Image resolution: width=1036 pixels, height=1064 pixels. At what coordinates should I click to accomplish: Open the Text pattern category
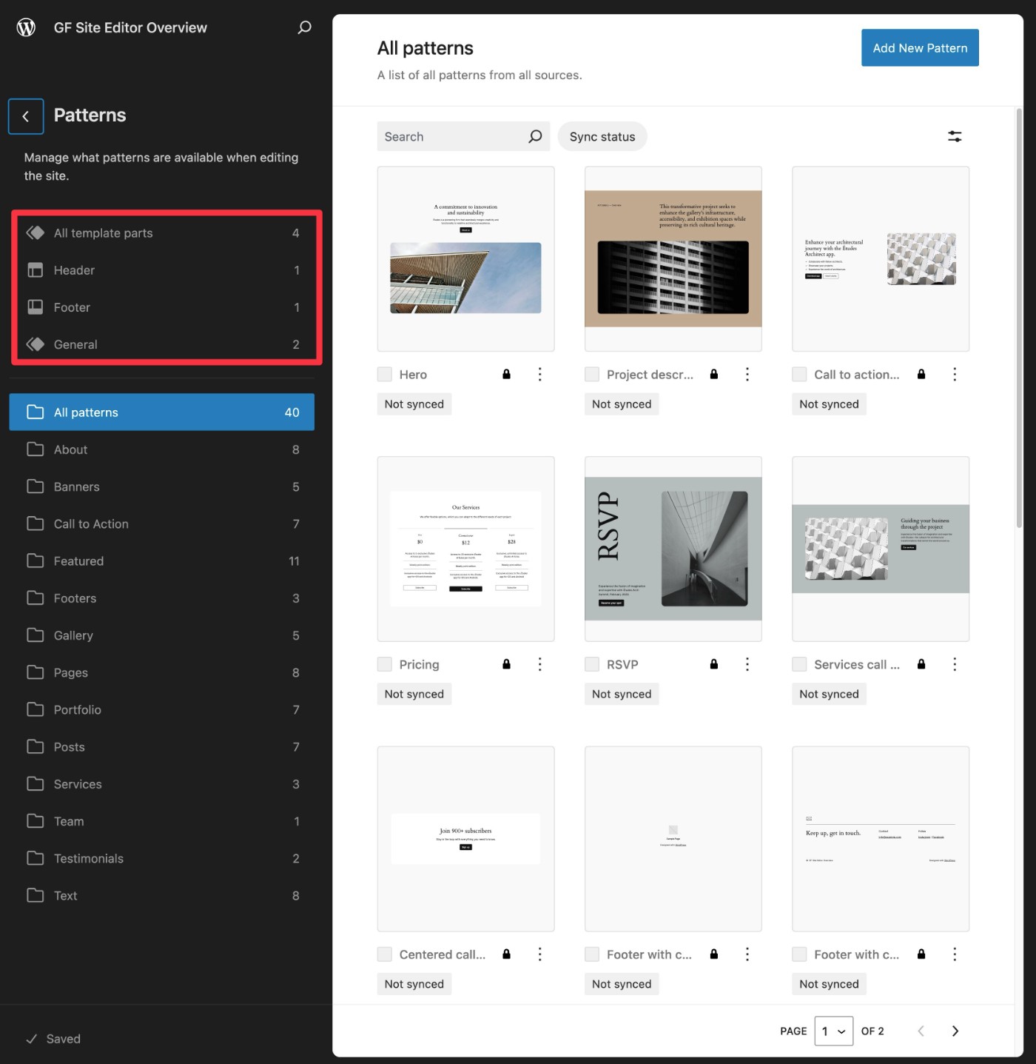click(x=162, y=896)
